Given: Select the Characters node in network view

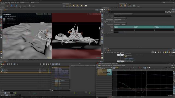Looking at the screenshot, I should coord(120,55).
